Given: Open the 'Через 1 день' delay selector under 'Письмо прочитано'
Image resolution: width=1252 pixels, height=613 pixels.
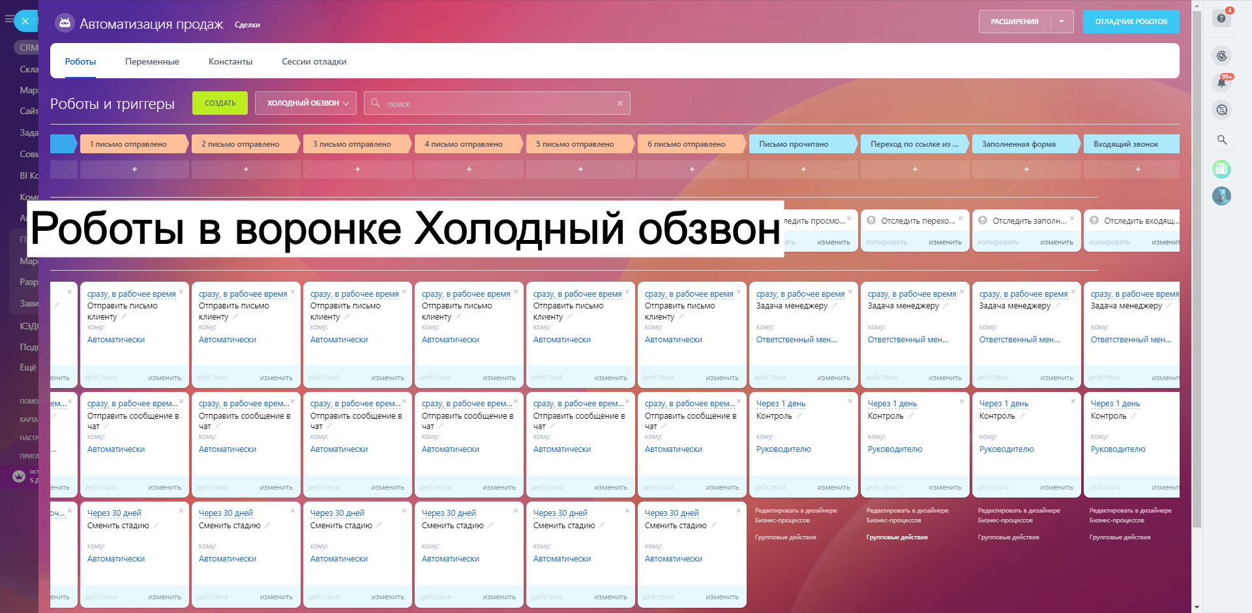Looking at the screenshot, I should click(781, 404).
